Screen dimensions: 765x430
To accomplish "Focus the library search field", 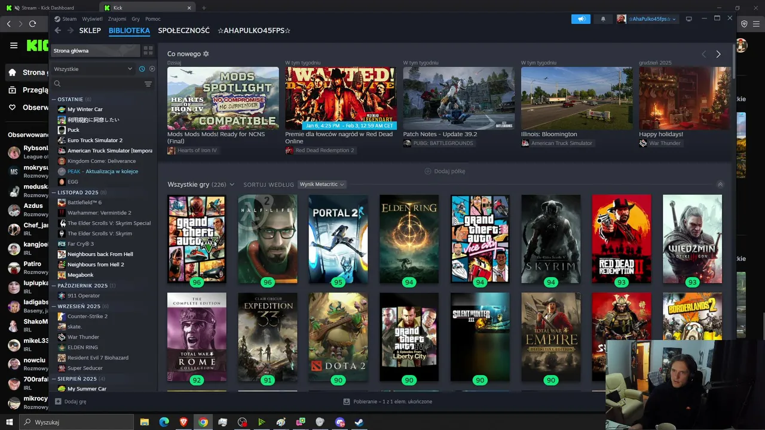I will click(x=97, y=84).
